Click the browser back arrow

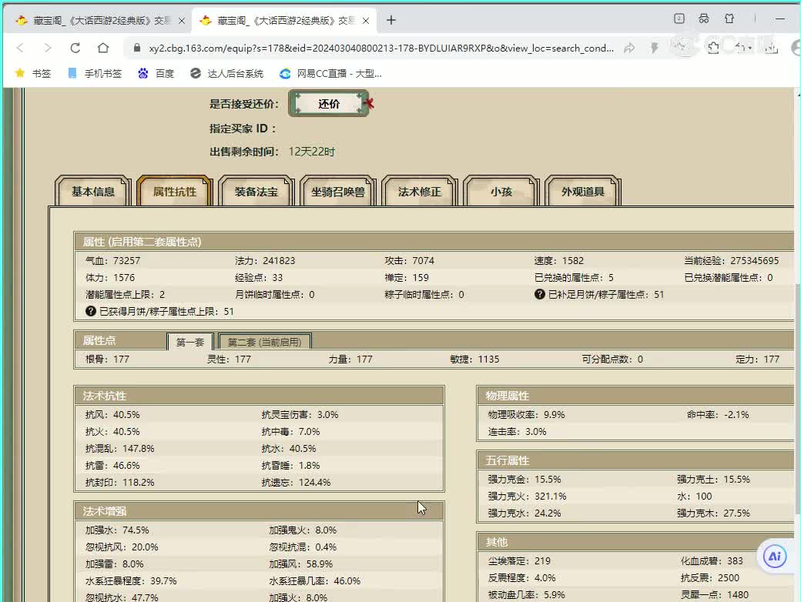[21, 48]
